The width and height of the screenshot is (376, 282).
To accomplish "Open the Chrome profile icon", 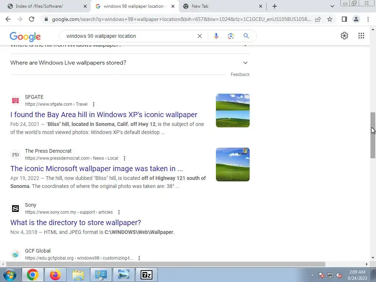I will [x=356, y=19].
